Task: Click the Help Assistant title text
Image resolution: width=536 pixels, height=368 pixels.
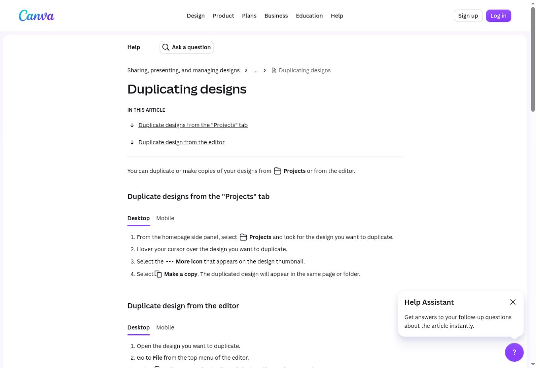Action: (429, 302)
